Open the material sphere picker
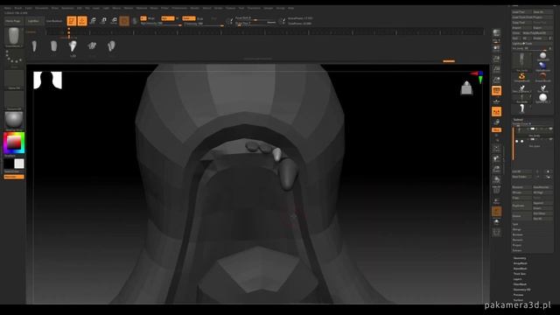Image resolution: width=560 pixels, height=315 pixels. pyautogui.click(x=14, y=121)
